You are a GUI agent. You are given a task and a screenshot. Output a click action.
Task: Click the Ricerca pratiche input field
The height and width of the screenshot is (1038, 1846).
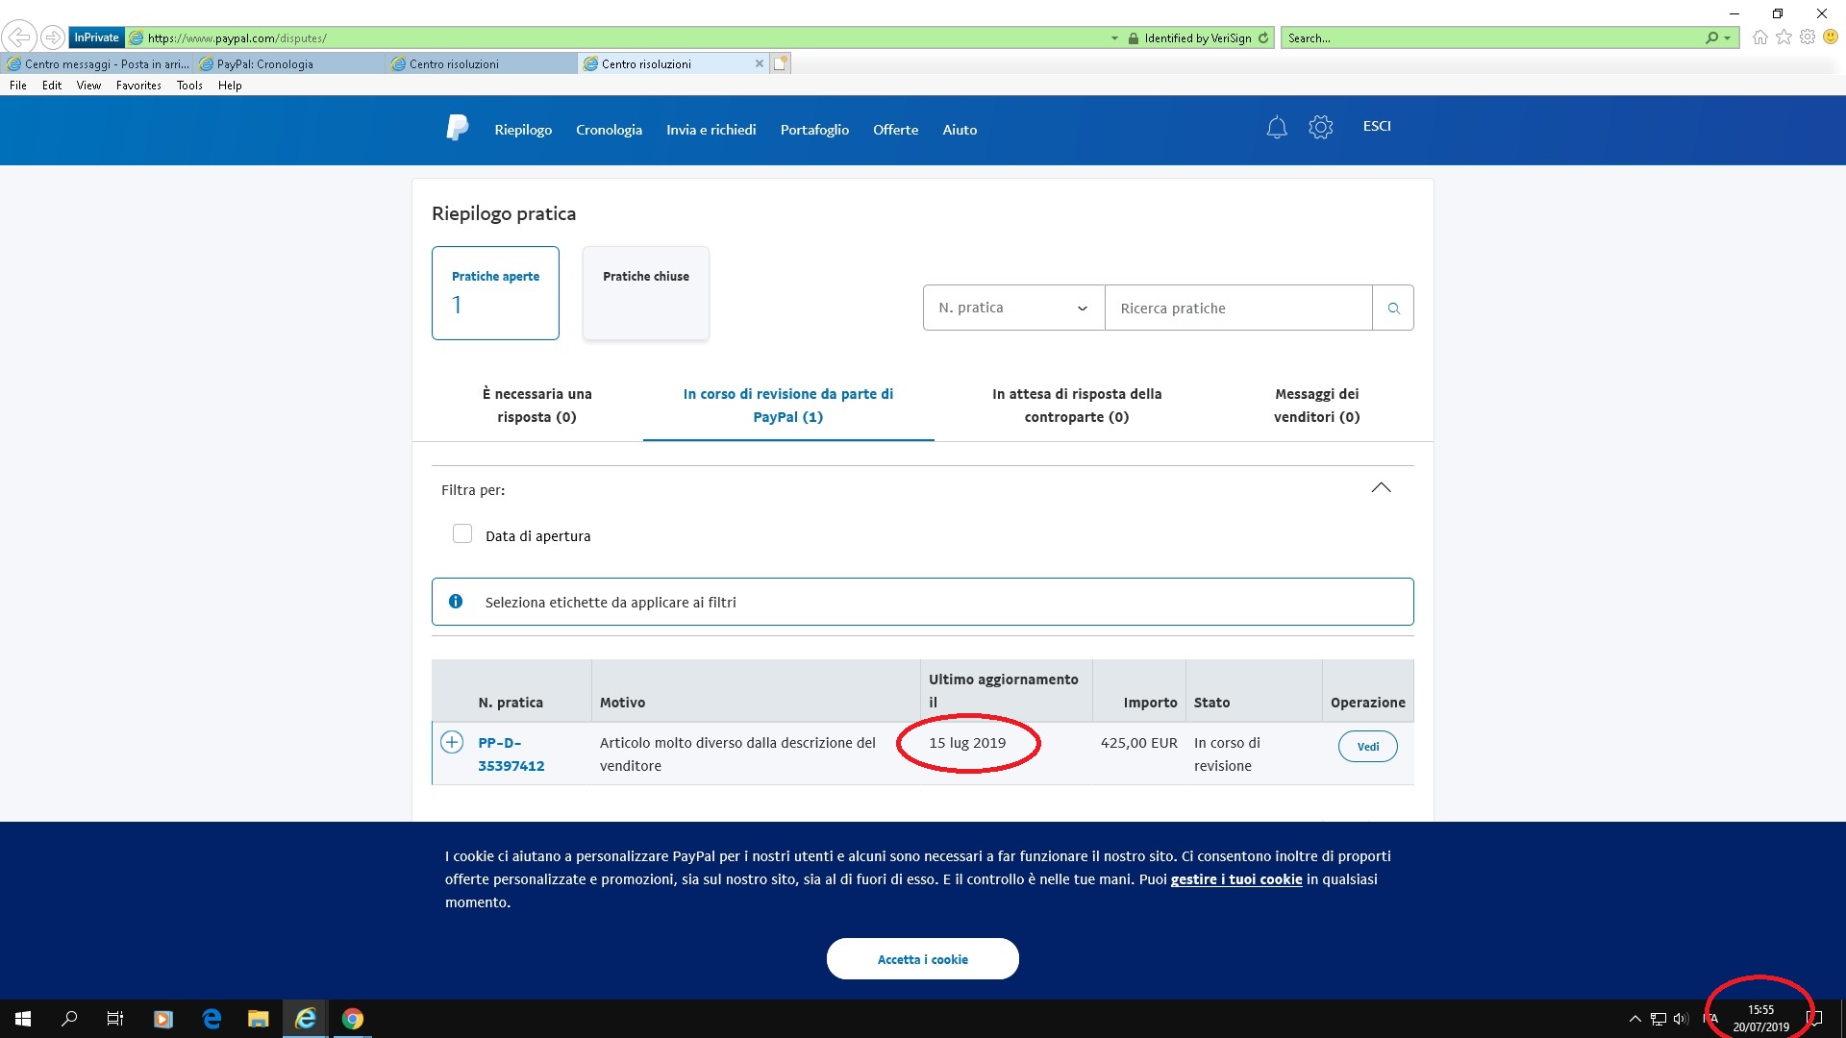tap(1237, 309)
